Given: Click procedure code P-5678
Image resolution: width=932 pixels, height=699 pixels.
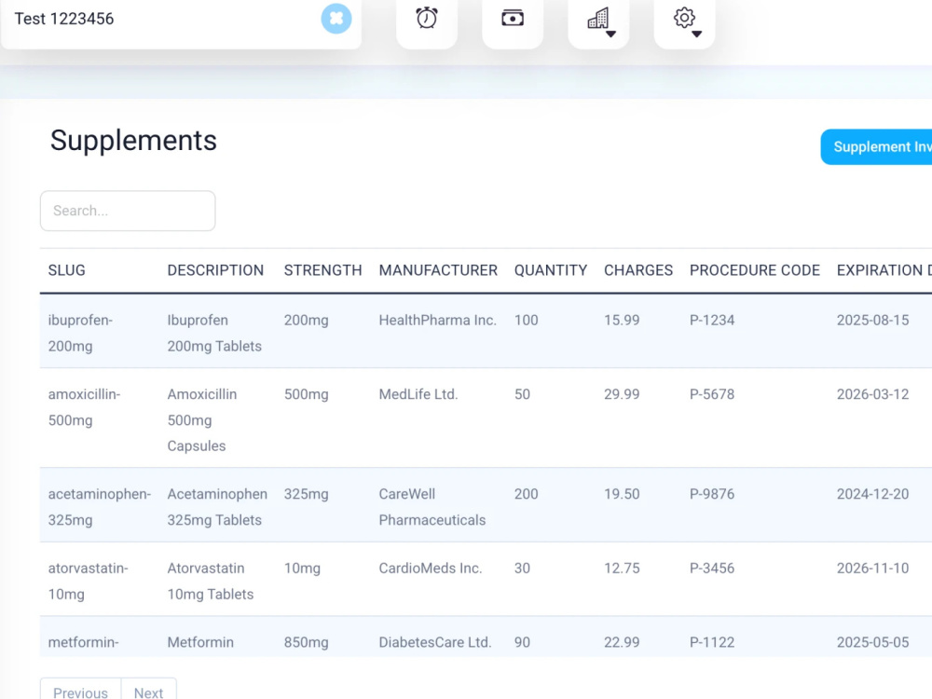Looking at the screenshot, I should (x=712, y=394).
